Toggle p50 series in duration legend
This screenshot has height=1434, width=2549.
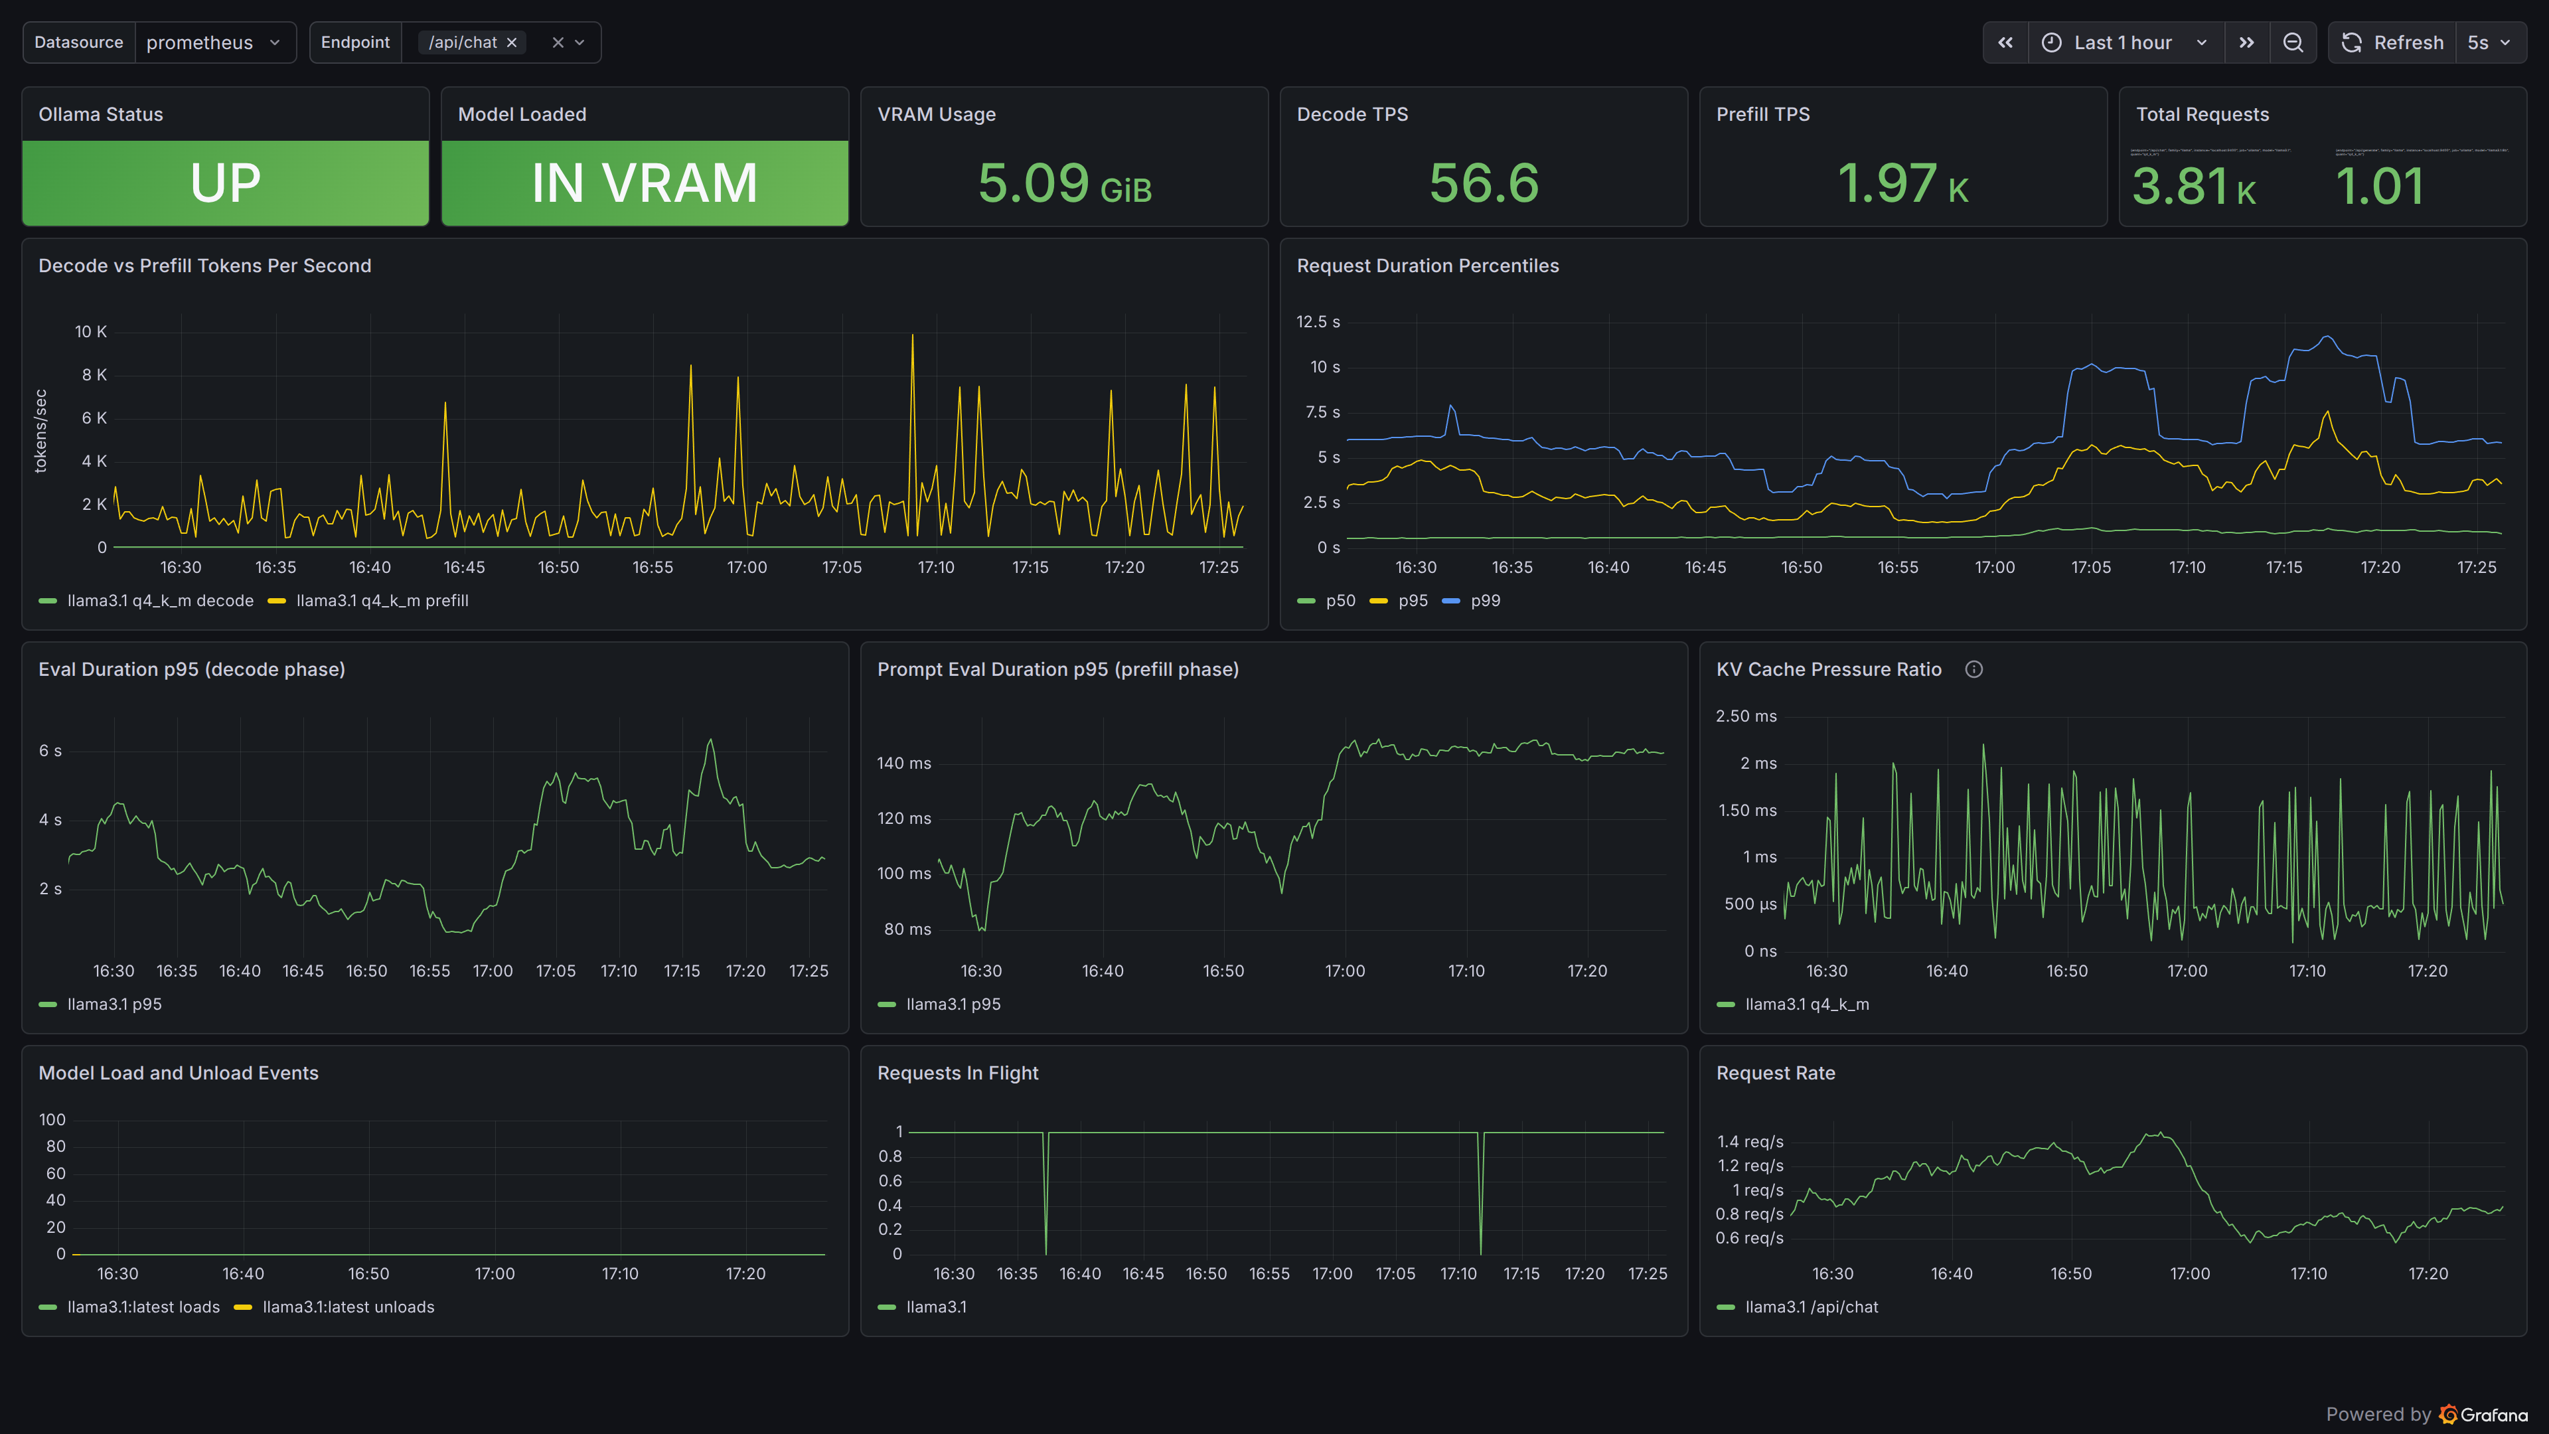pos(1340,601)
